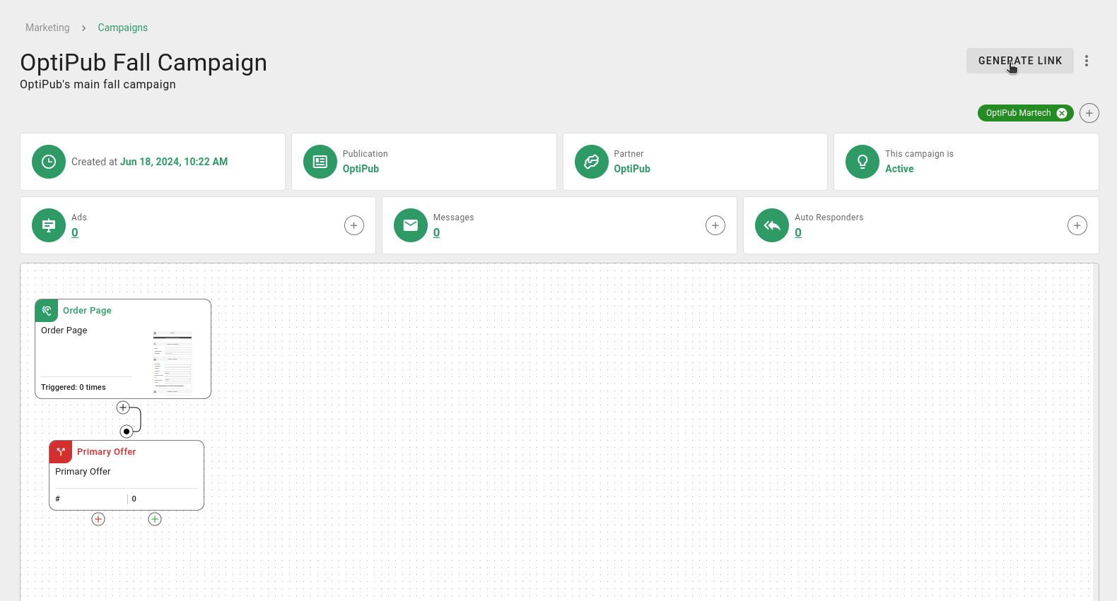Image resolution: width=1117 pixels, height=601 pixels.
Task: Select the Primary Offer node title
Action: click(x=106, y=452)
